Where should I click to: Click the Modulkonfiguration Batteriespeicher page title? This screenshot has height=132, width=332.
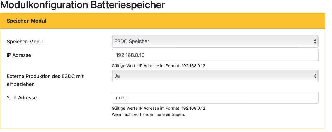[x=83, y=5]
